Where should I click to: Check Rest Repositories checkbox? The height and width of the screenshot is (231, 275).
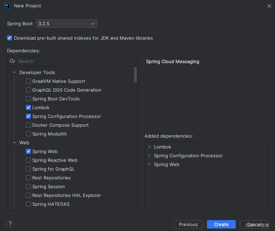(28, 178)
